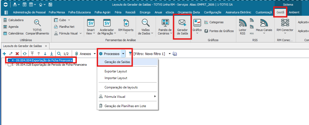Expand Fórmula Visual ribbon dropdown

pos(80,33)
